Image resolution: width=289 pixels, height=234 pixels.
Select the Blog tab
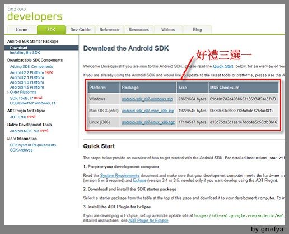[197, 30]
